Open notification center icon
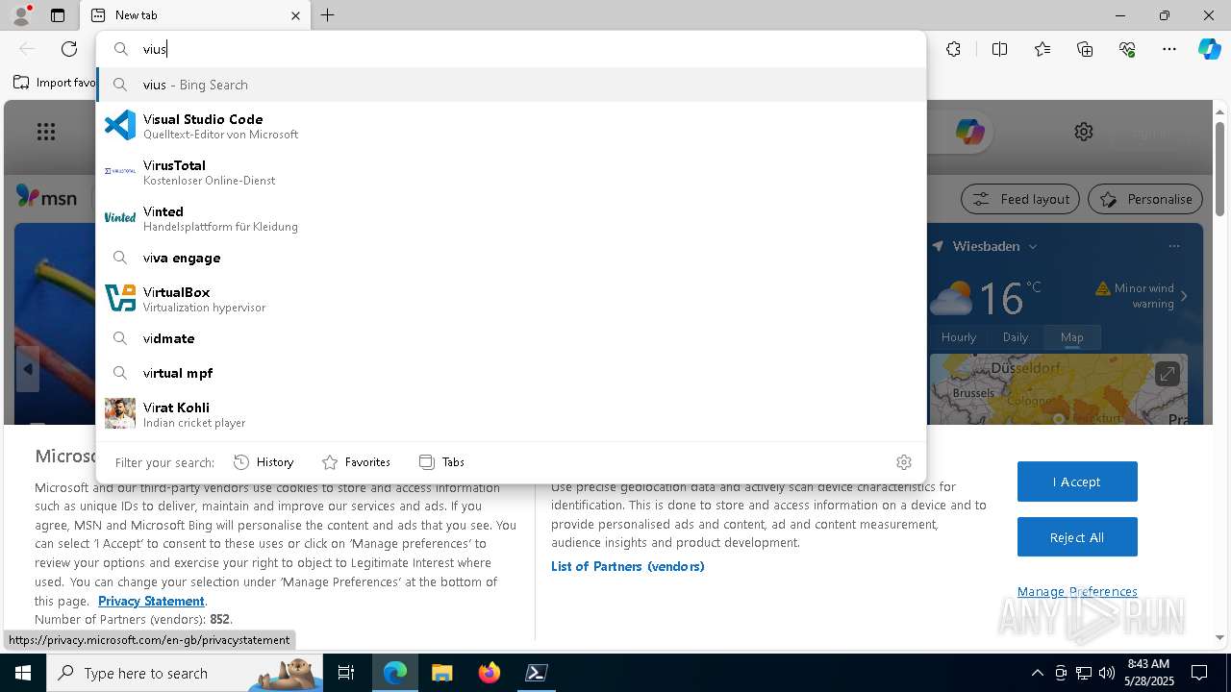Viewport: 1231px width, 692px height. tap(1199, 673)
